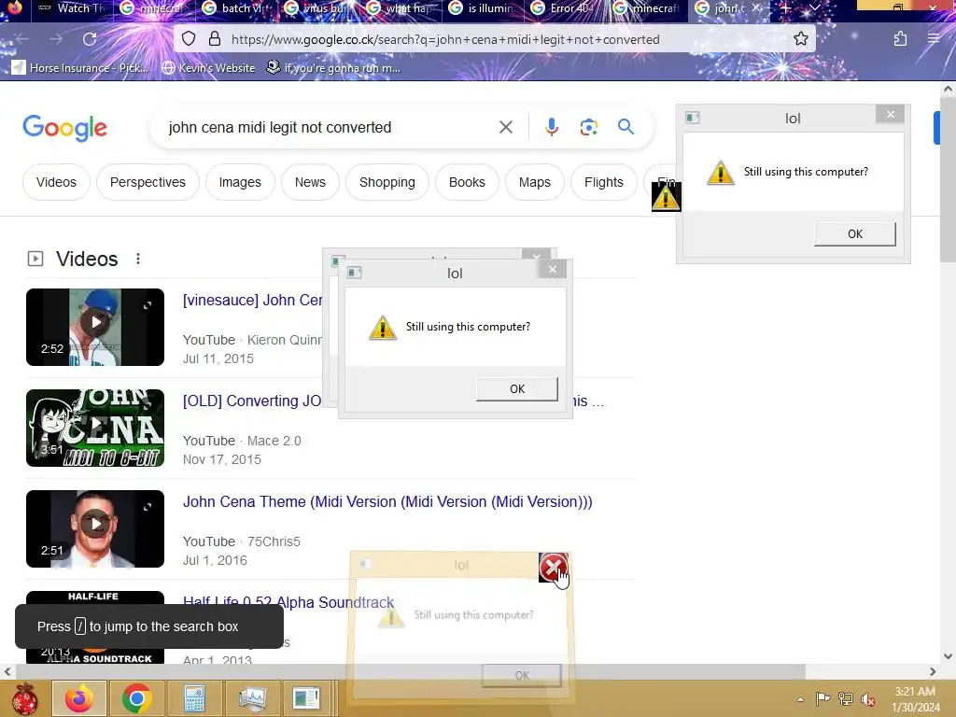Click the Action Center flag tray icon
Image resolution: width=956 pixels, height=717 pixels.
click(x=822, y=698)
